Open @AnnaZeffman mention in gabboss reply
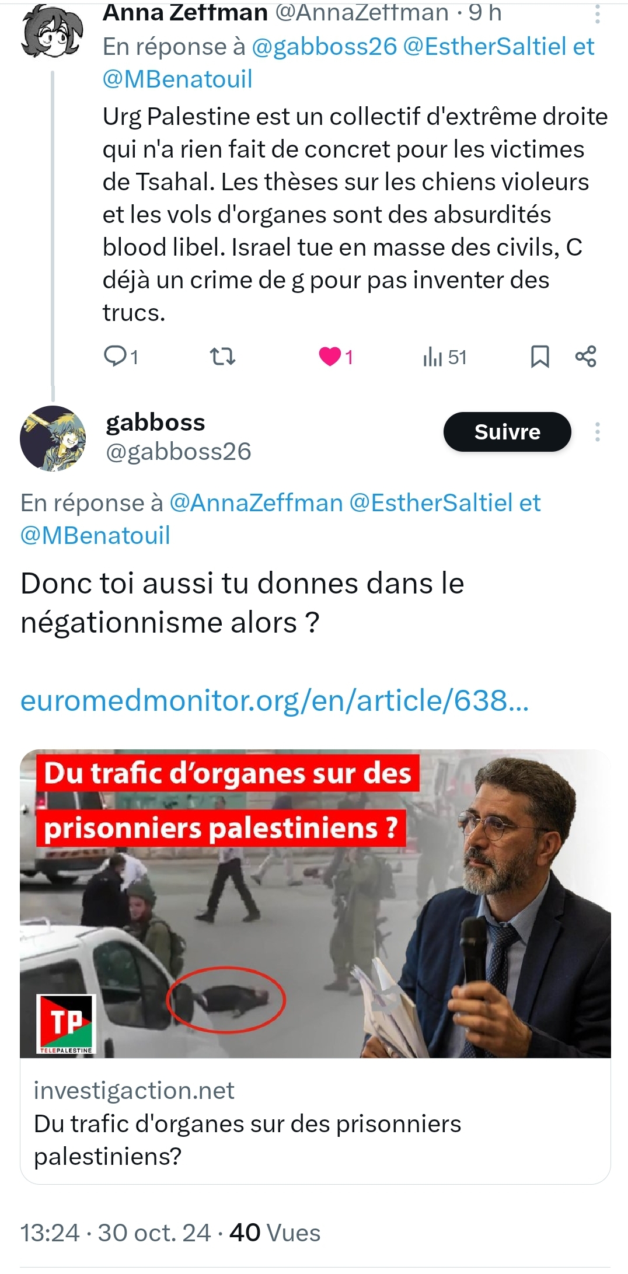Image resolution: width=628 pixels, height=1274 pixels. (256, 503)
